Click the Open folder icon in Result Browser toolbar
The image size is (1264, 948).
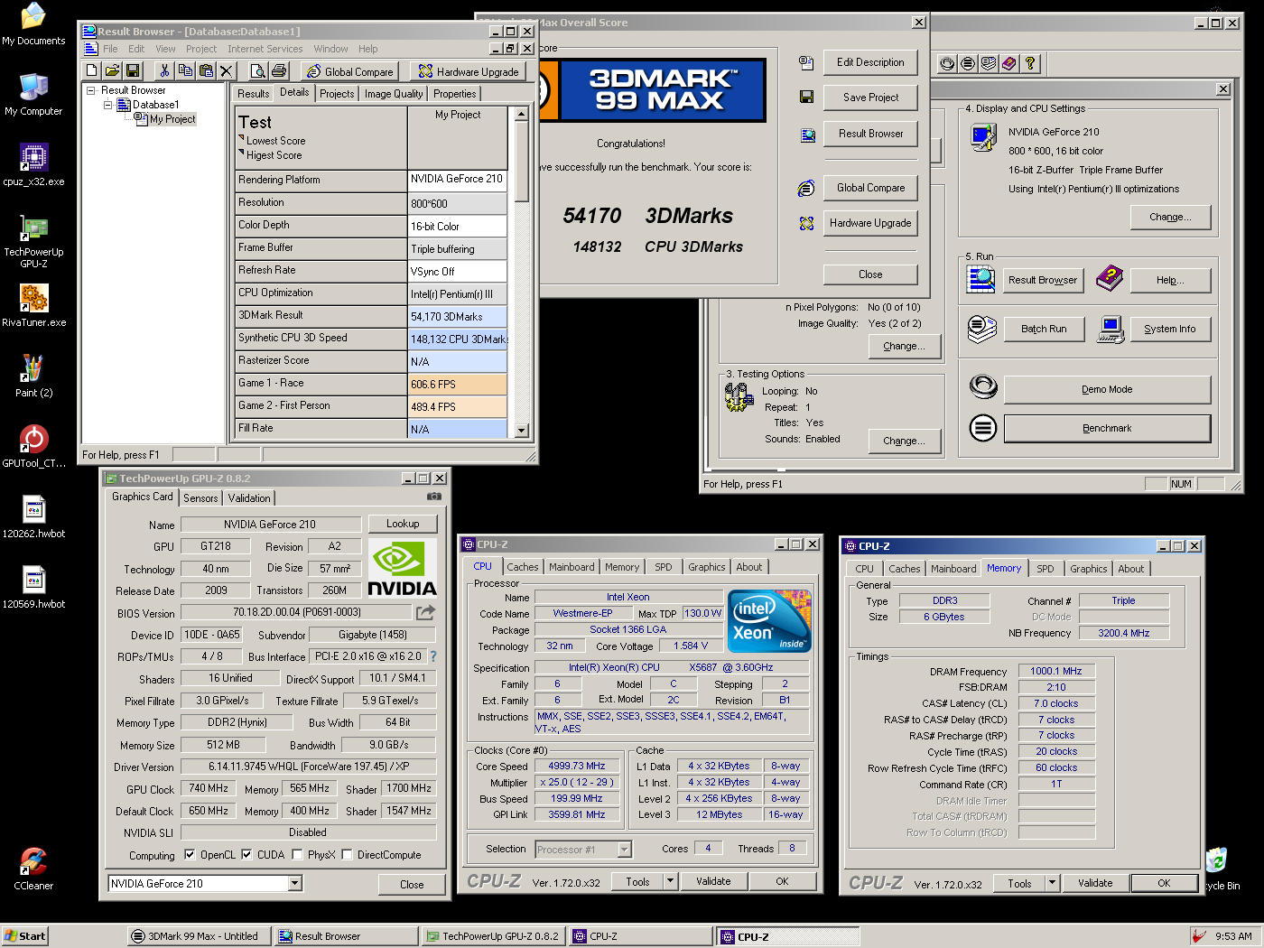click(x=112, y=70)
